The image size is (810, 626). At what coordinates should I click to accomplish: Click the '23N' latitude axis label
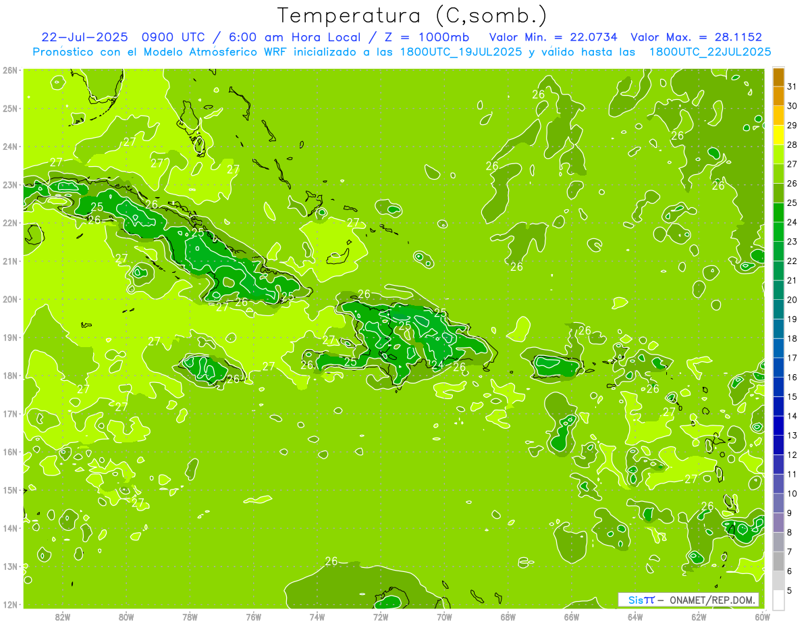point(9,184)
